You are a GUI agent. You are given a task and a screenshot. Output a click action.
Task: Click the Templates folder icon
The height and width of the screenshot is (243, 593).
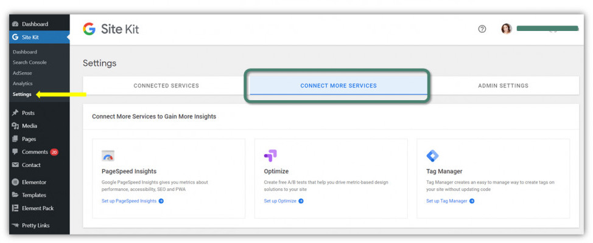[x=15, y=195]
